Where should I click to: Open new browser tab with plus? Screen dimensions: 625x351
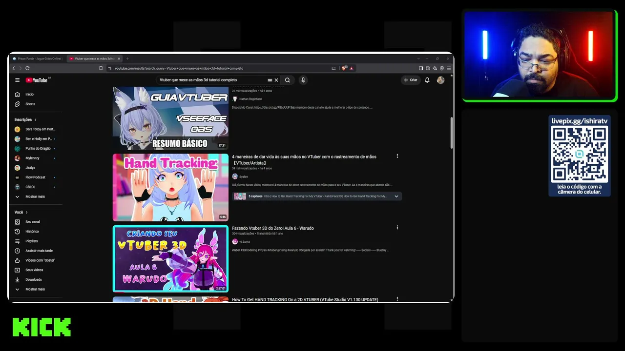[x=127, y=58]
